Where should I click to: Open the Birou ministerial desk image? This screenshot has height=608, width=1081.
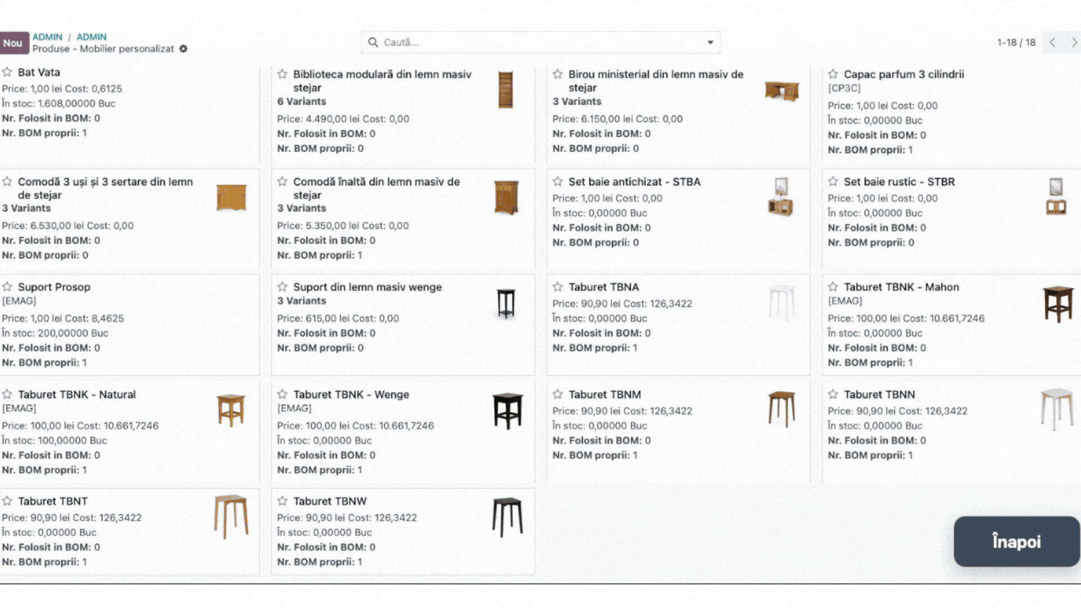(782, 91)
